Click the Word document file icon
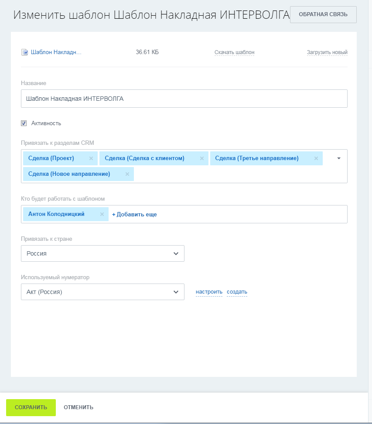Image resolution: width=372 pixels, height=424 pixels. (x=24, y=52)
